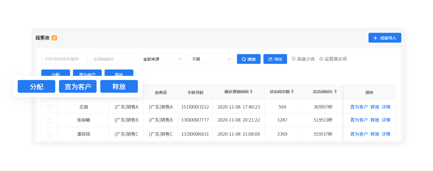Click 释放 link in 潘铭铭's row
This screenshot has height=171, width=433.
(375, 134)
